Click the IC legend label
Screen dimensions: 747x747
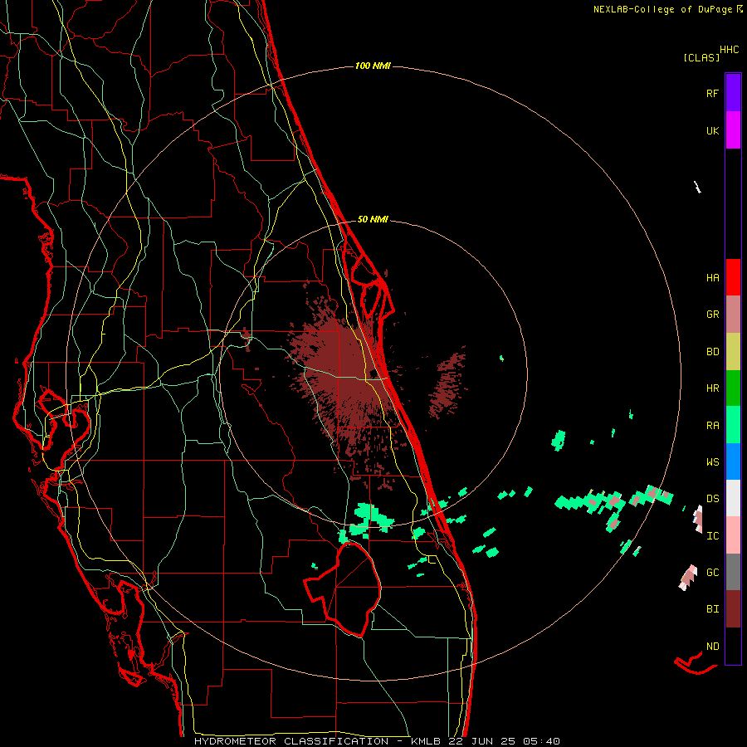tap(712, 536)
